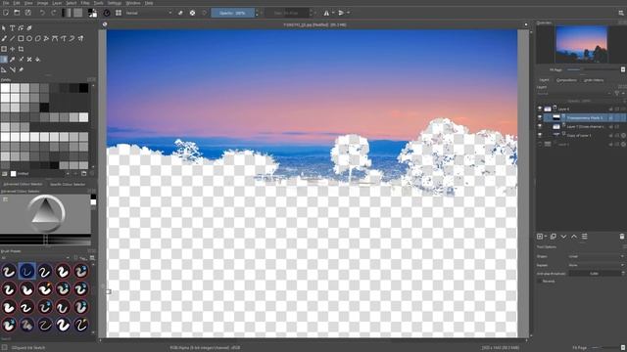Open the Settings menu
627x352 pixels.
115,3
